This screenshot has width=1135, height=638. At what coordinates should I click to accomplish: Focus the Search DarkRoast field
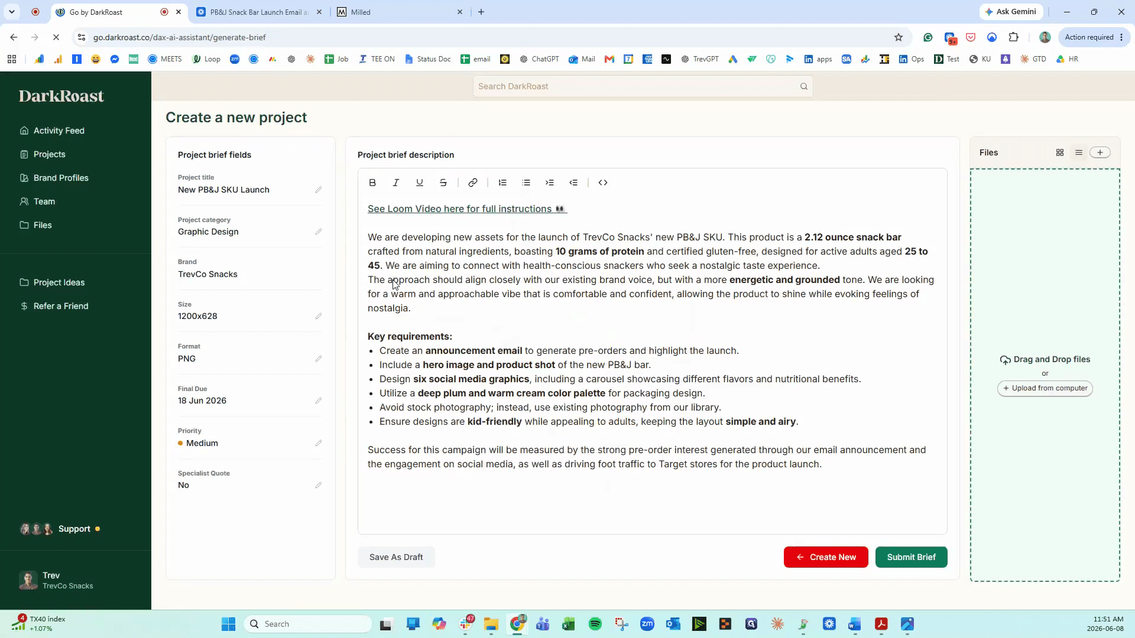[643, 86]
